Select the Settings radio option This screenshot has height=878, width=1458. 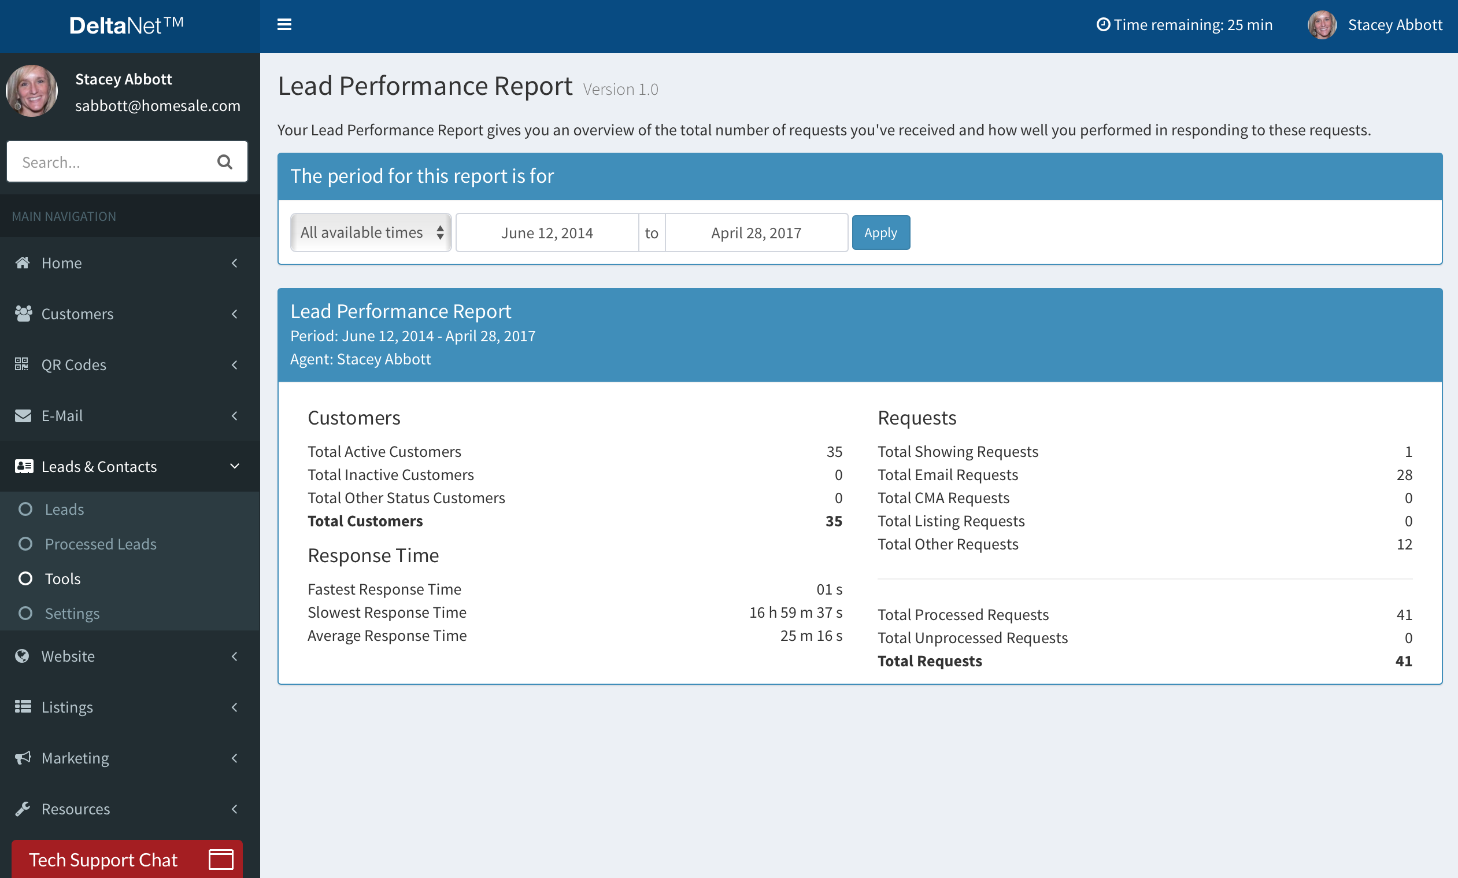(72, 613)
